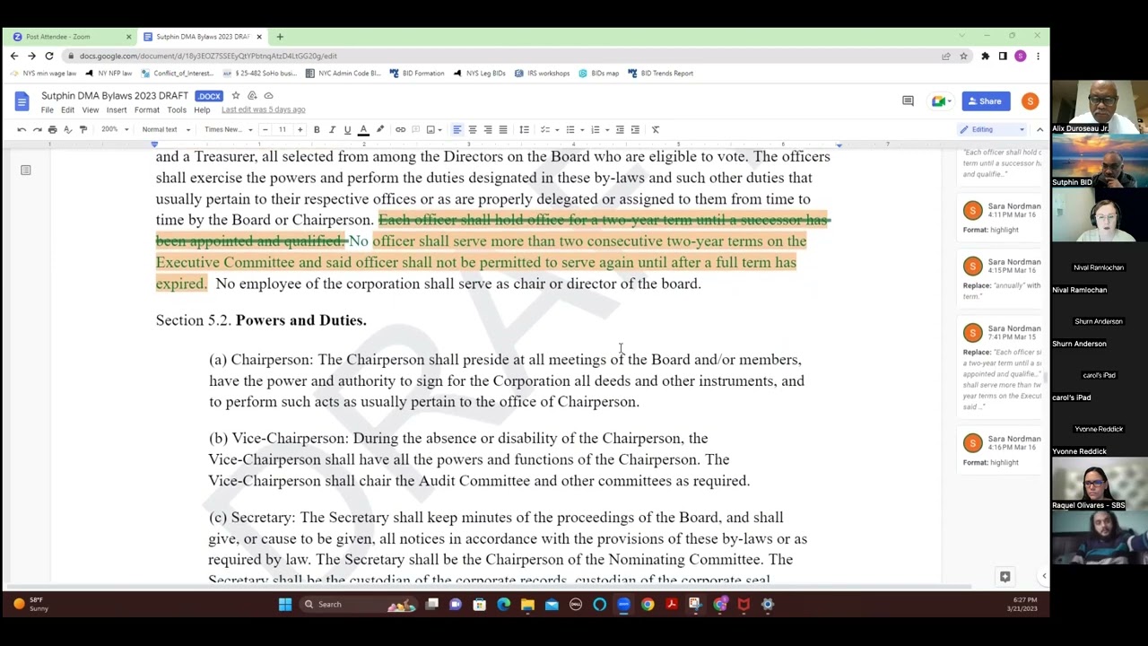Screen dimensions: 1148x646
Task: Open the File menu
Action: (47, 109)
